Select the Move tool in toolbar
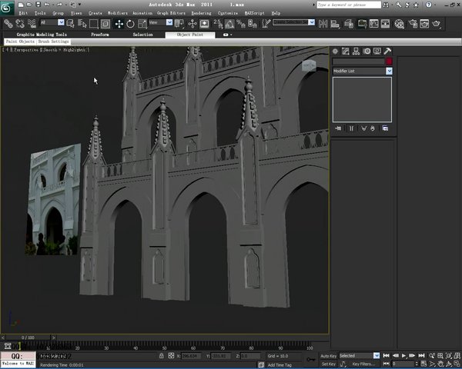 point(119,24)
